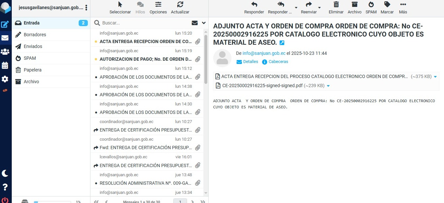Screen dimensions: 444x203
Task: Click the Buscar search field
Action: 144,23
